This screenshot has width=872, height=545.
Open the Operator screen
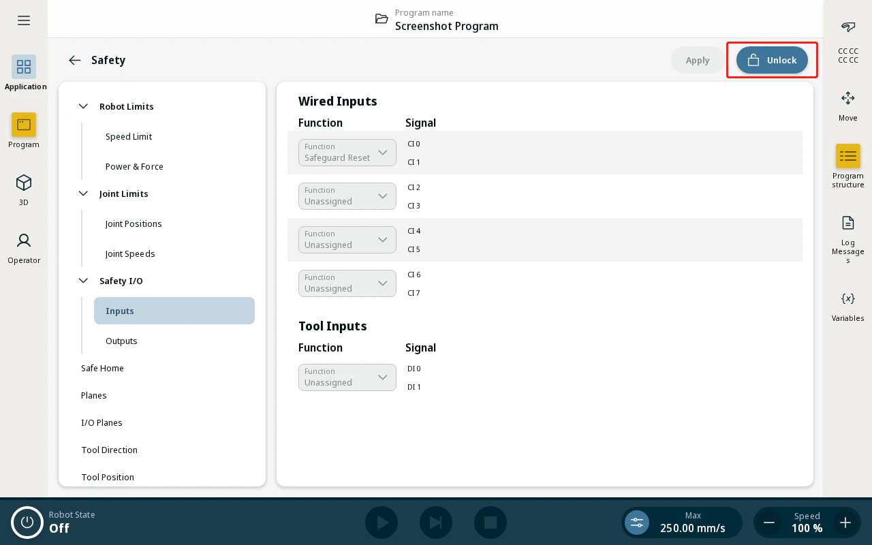click(24, 247)
